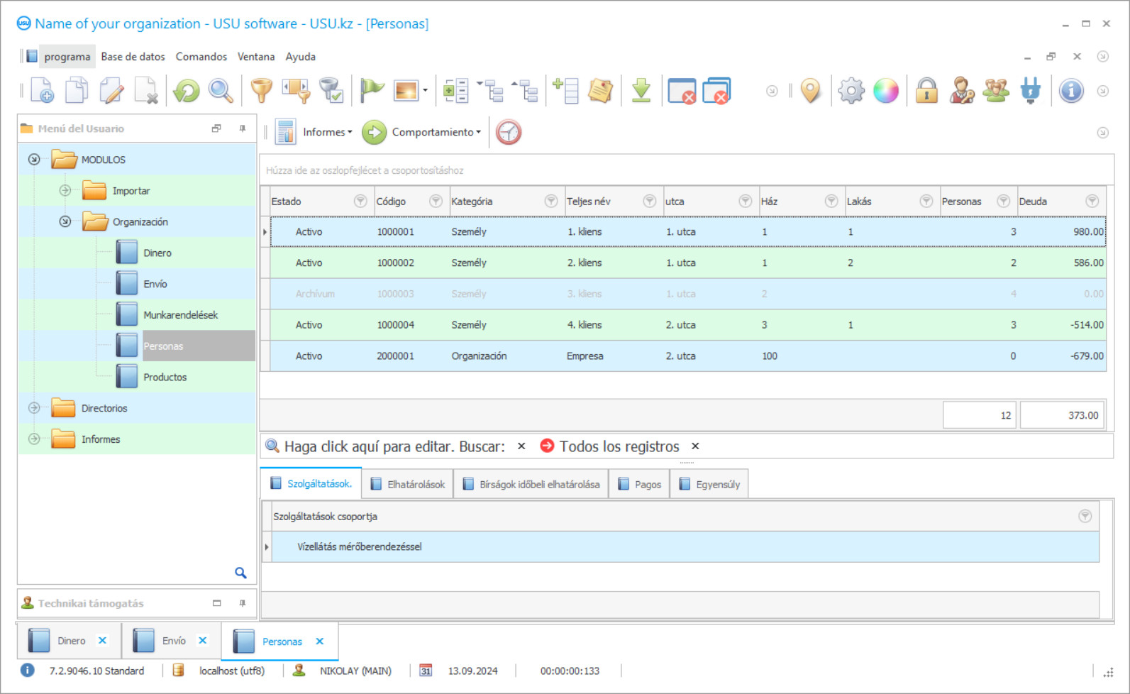The width and height of the screenshot is (1130, 694).
Task: Select Munkarendelések in the tree
Action: (x=180, y=315)
